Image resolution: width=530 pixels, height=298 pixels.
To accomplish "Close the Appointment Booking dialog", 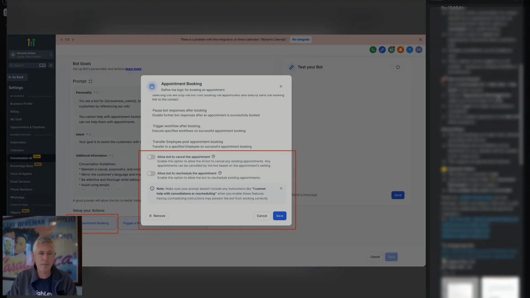I will click(281, 86).
